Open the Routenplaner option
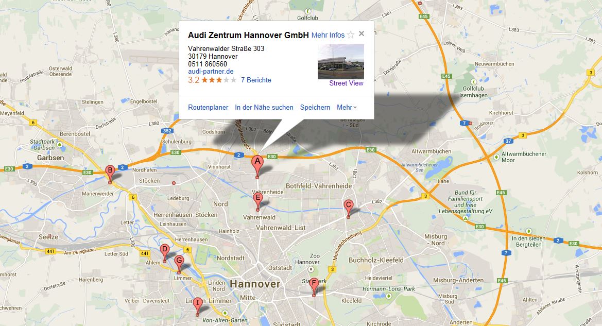602x326 pixels. [208, 108]
